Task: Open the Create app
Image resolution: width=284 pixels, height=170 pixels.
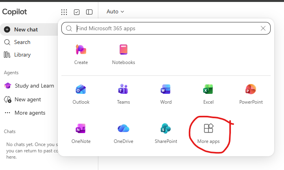Action: [81, 55]
